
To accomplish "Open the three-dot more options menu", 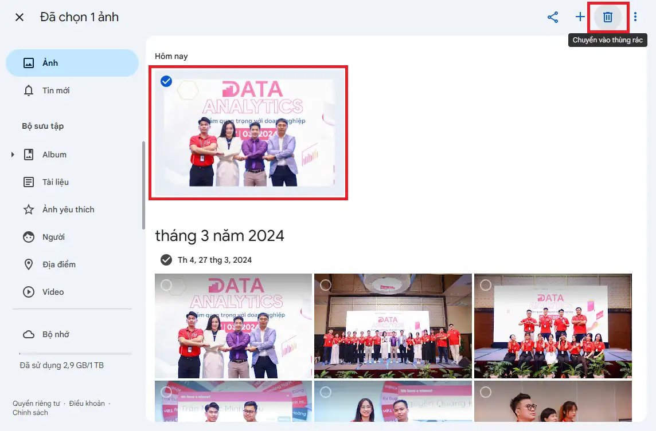I will (x=635, y=17).
